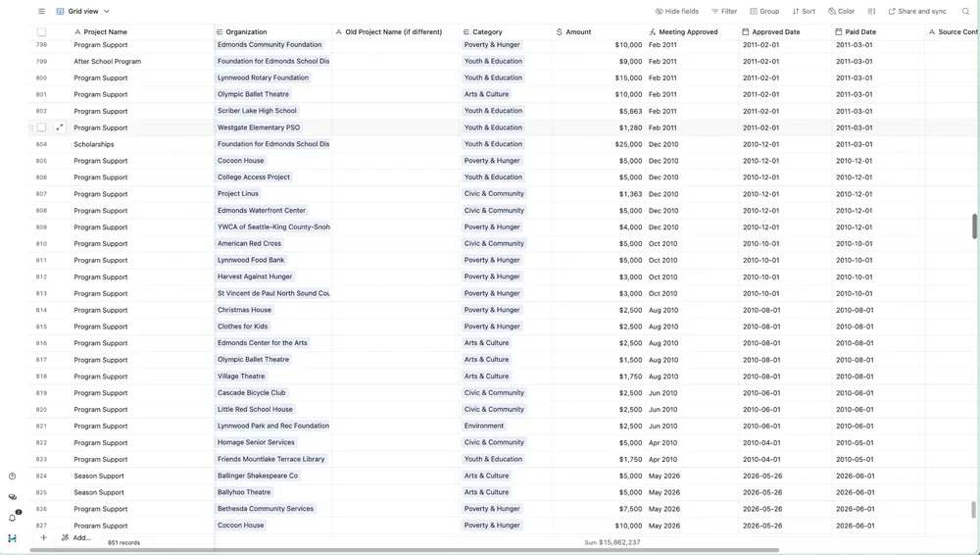Select the Homage Senior Services chip
The height and width of the screenshot is (555, 980).
click(x=256, y=442)
